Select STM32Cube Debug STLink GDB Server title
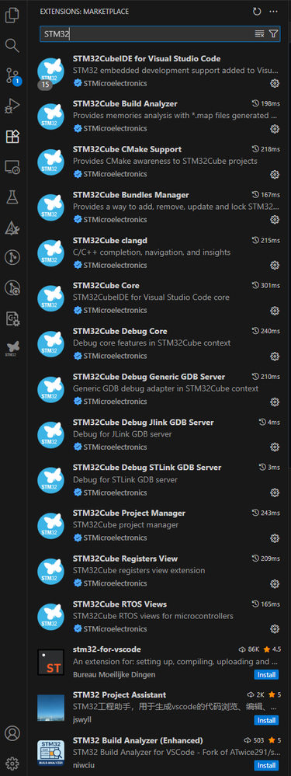The image size is (291, 776). [x=147, y=468]
